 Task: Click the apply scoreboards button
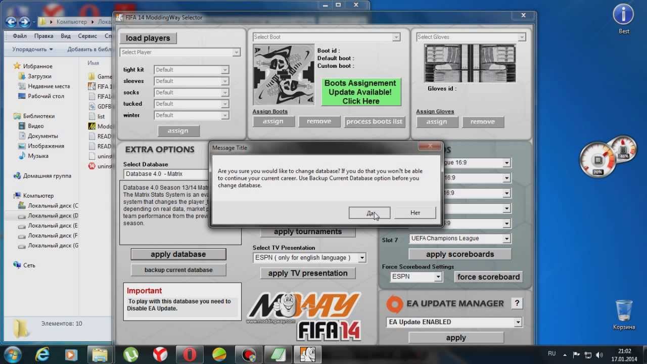point(460,254)
